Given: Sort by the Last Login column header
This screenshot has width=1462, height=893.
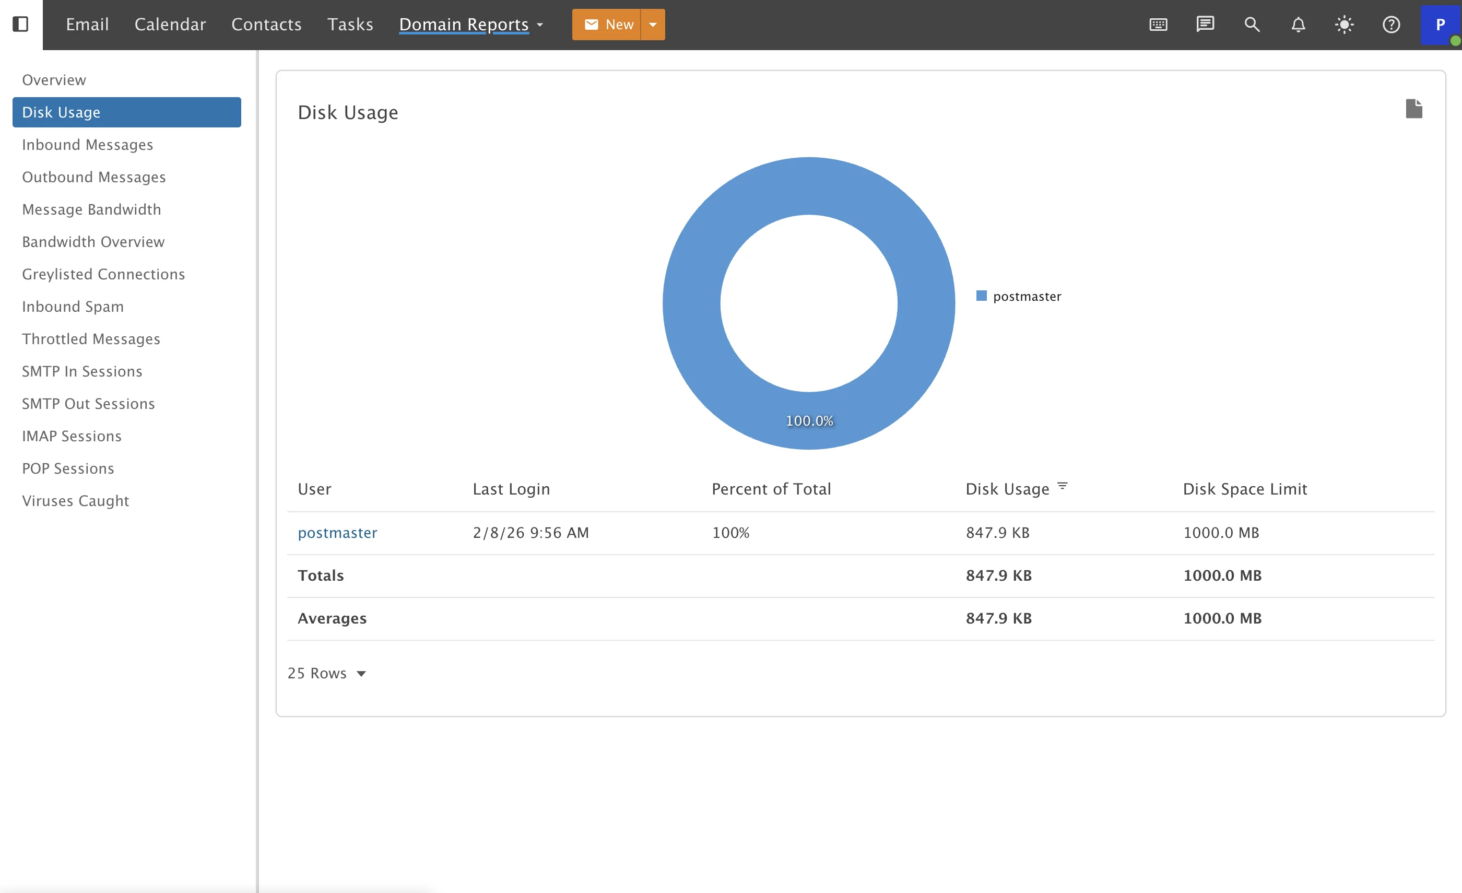Looking at the screenshot, I should tap(511, 488).
